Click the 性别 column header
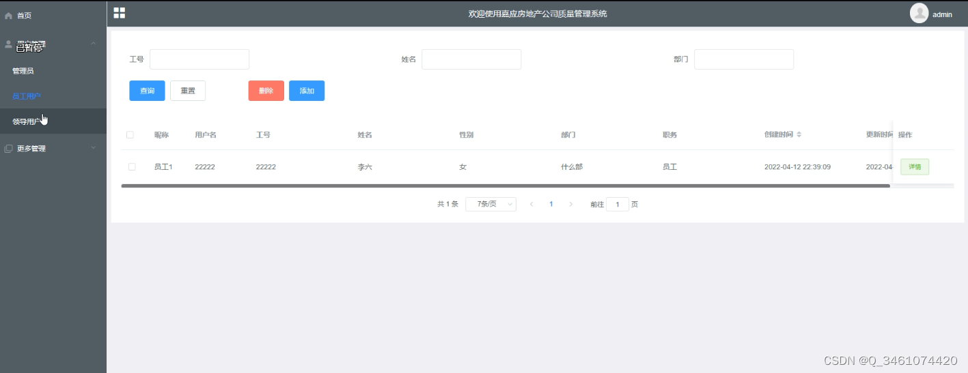Image resolution: width=968 pixels, height=373 pixels. [x=467, y=134]
